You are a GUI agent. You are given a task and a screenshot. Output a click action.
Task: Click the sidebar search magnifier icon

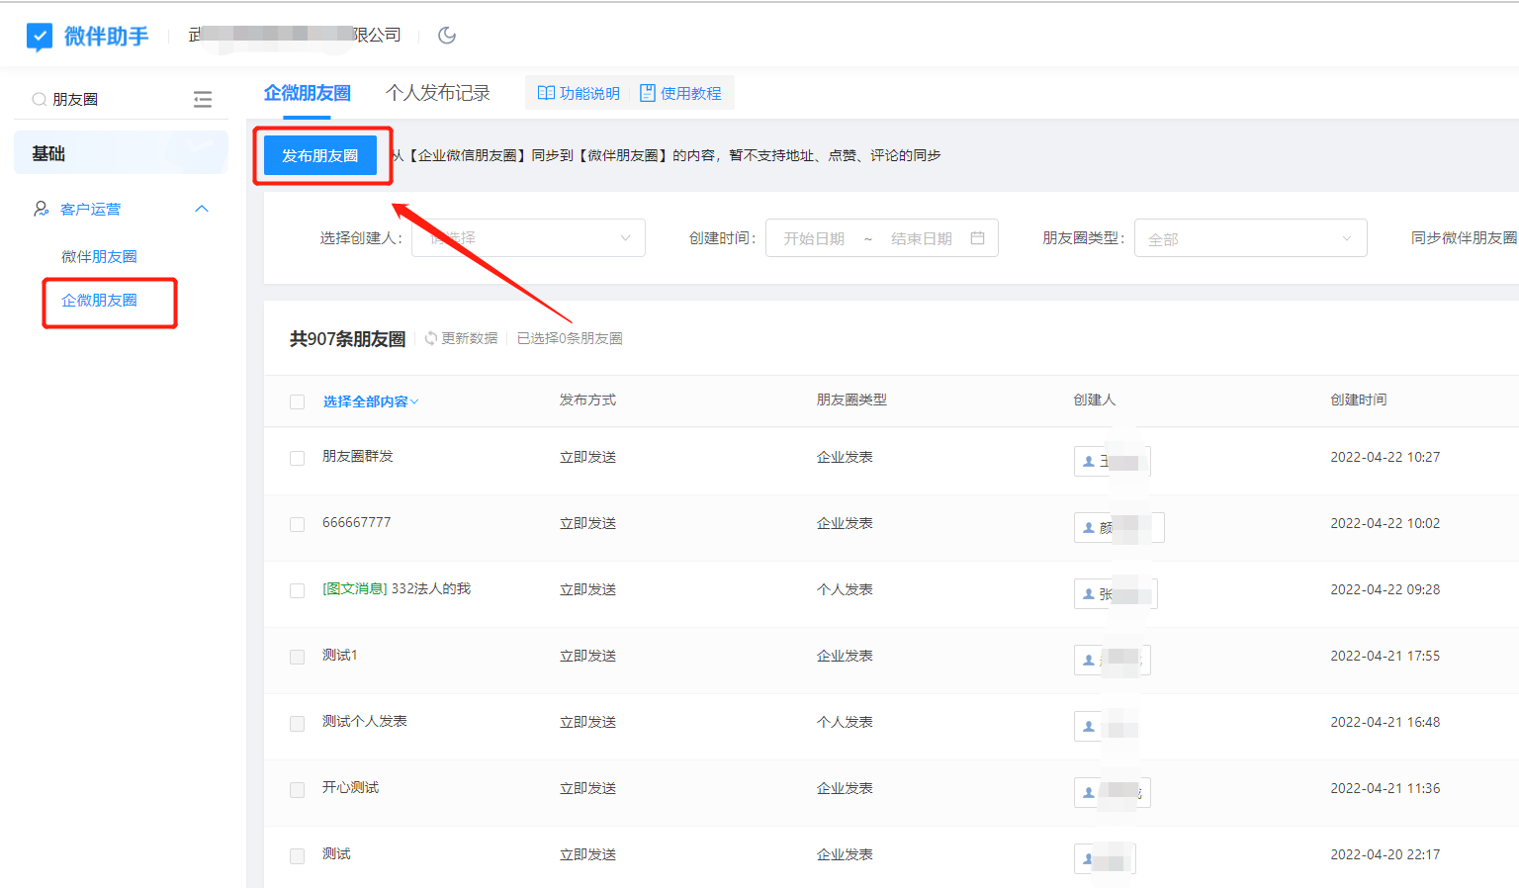[x=39, y=99]
